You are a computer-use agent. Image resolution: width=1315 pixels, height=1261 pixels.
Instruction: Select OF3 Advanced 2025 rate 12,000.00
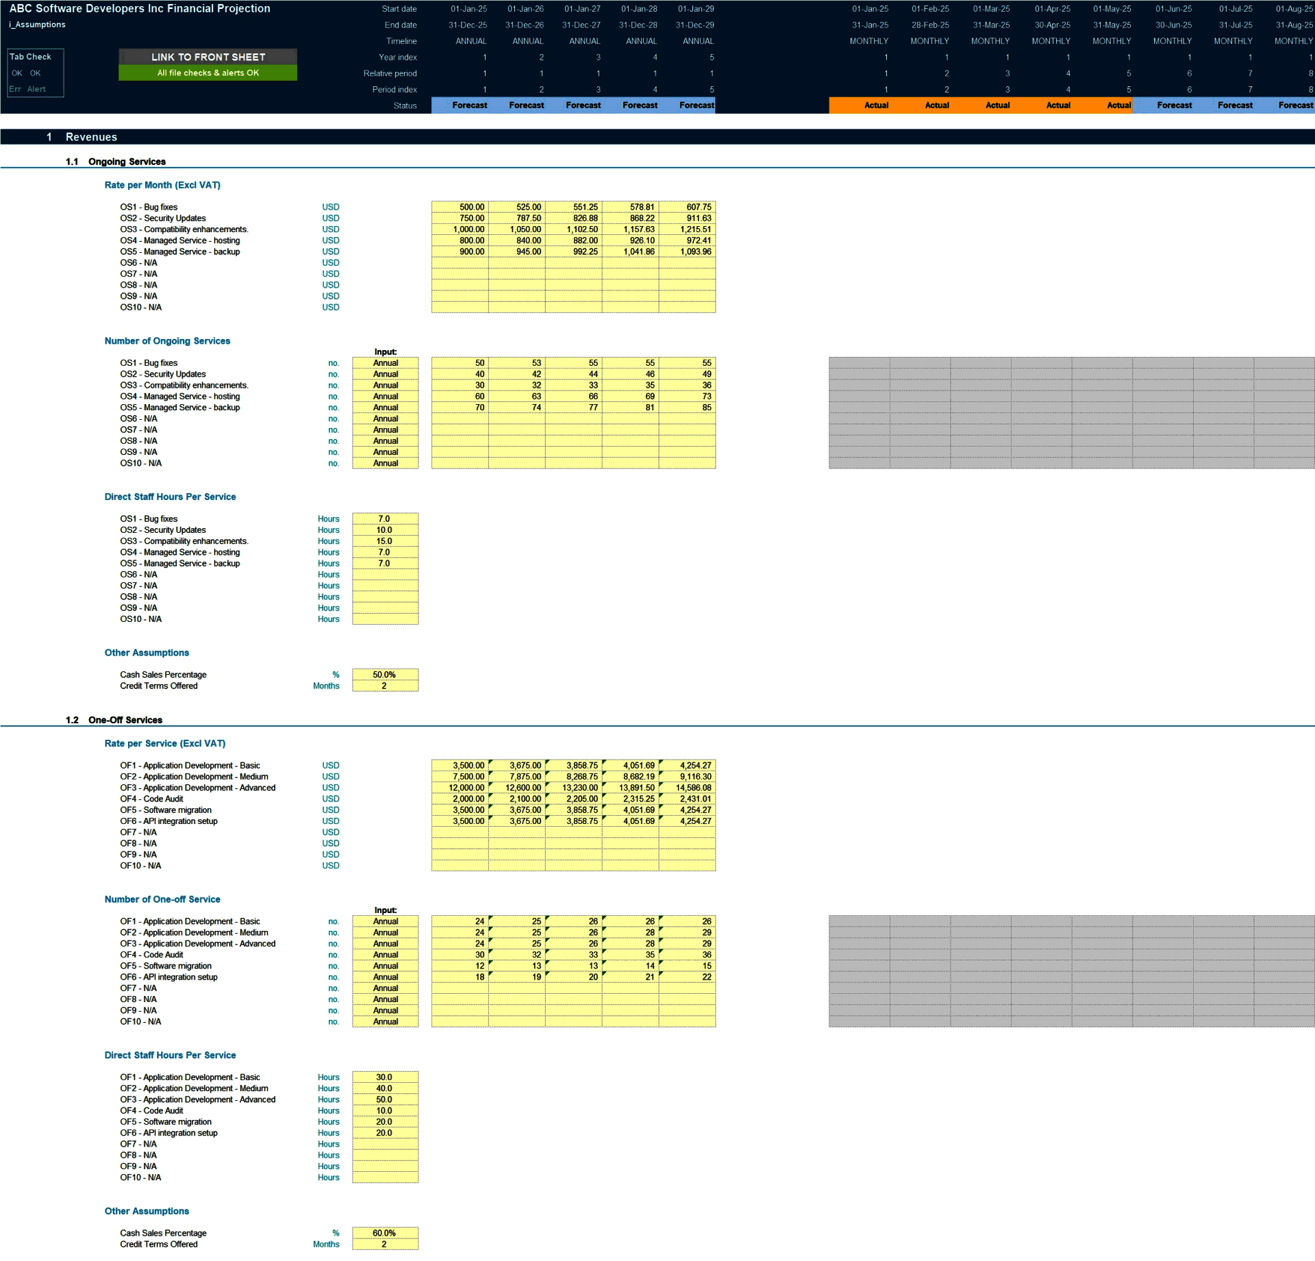(460, 788)
